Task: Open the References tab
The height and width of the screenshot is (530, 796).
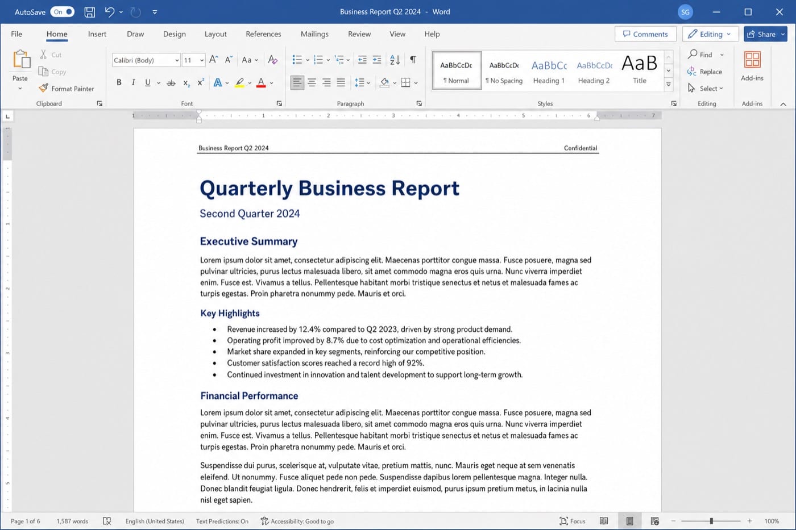Action: pyautogui.click(x=263, y=34)
